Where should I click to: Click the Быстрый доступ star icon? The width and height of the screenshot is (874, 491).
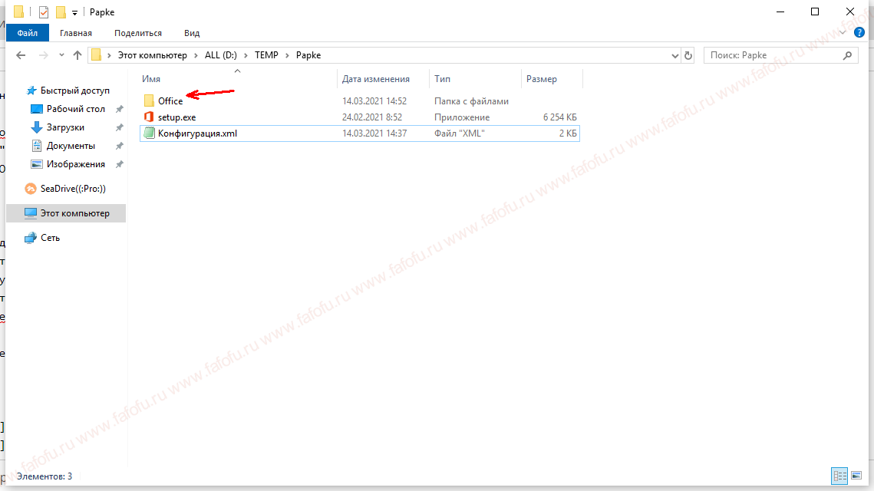point(31,91)
